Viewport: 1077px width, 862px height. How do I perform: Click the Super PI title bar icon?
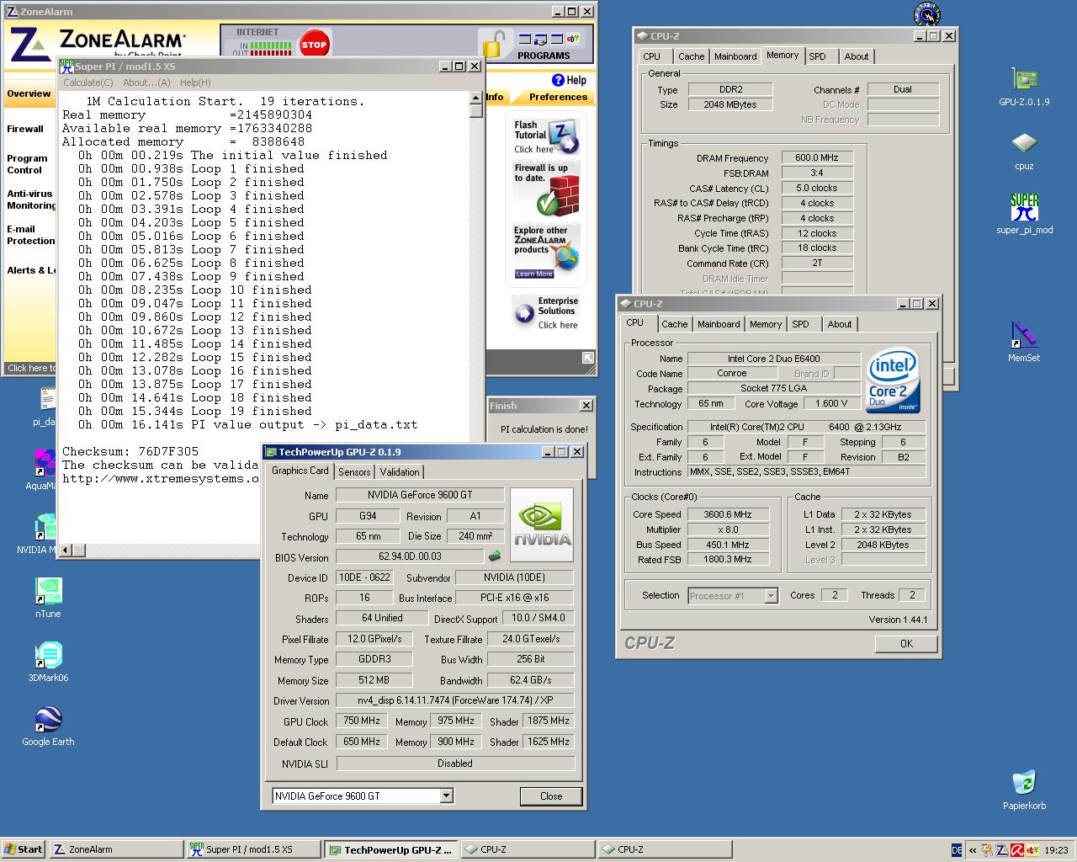tap(66, 66)
